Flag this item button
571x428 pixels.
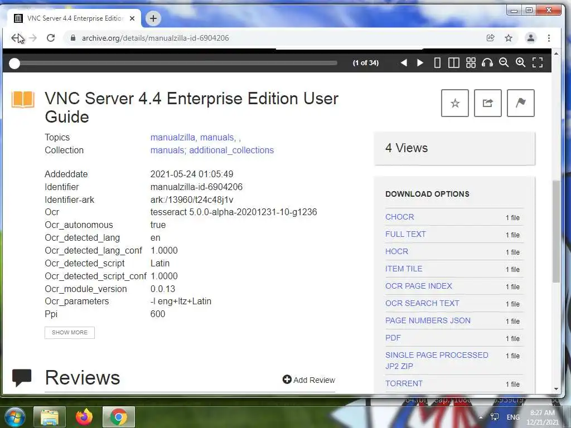click(521, 103)
